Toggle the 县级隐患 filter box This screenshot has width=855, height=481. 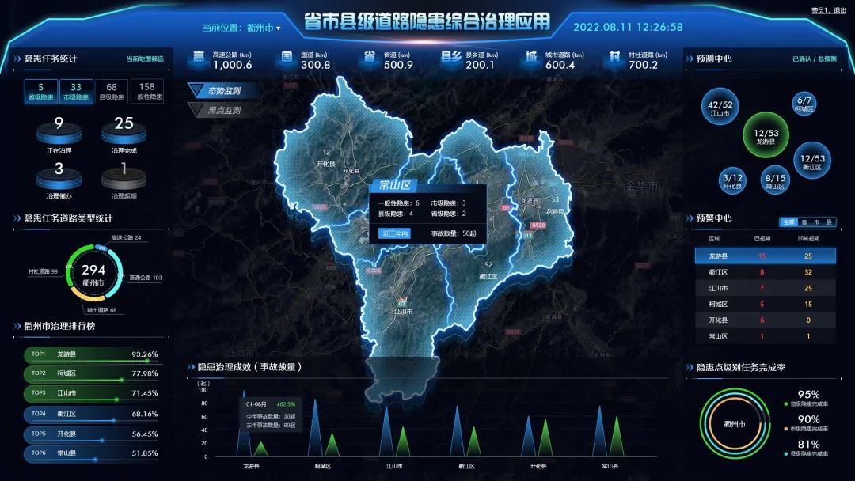tap(112, 92)
